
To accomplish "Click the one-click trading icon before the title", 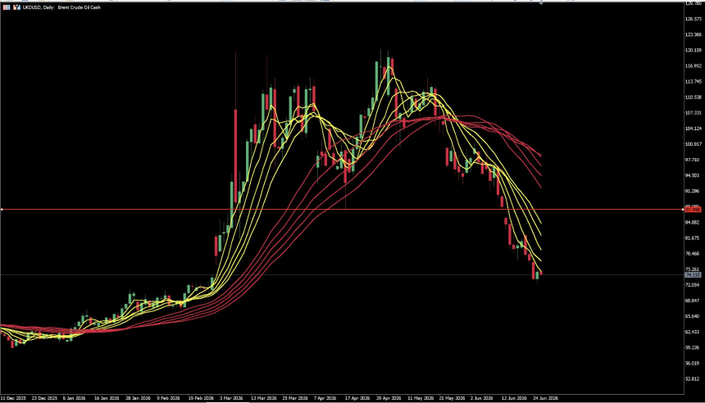I will point(16,7).
